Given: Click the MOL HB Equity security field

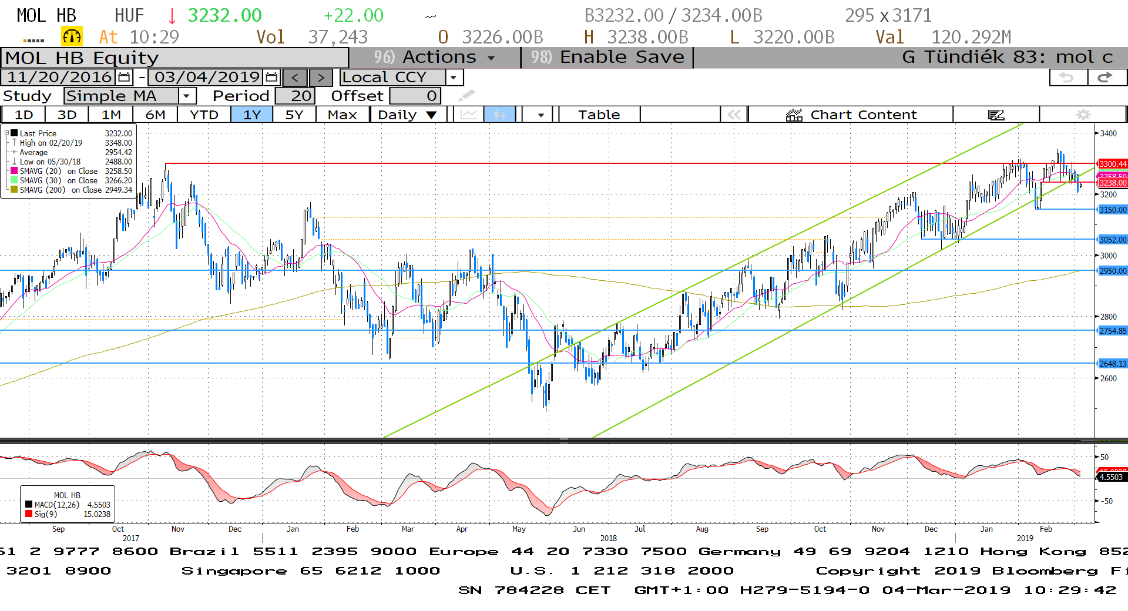Looking at the screenshot, I should click(x=174, y=58).
